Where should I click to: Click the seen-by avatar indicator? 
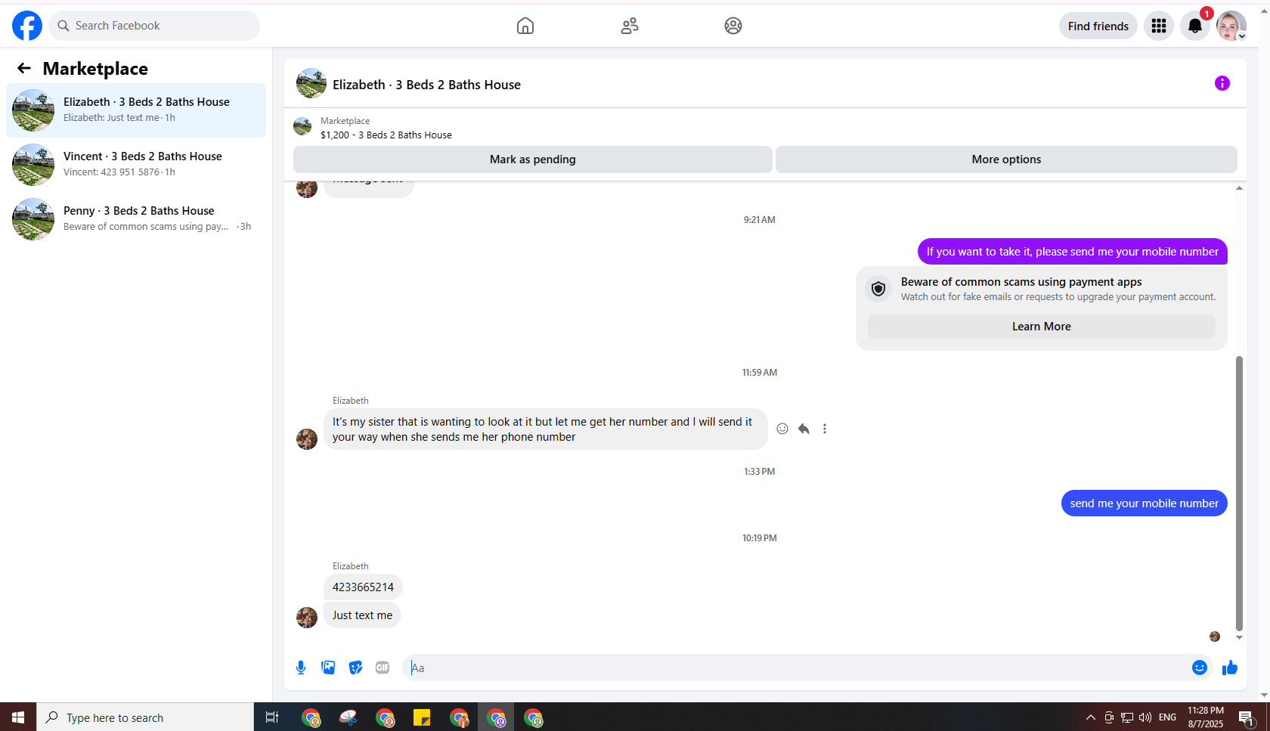point(1215,637)
